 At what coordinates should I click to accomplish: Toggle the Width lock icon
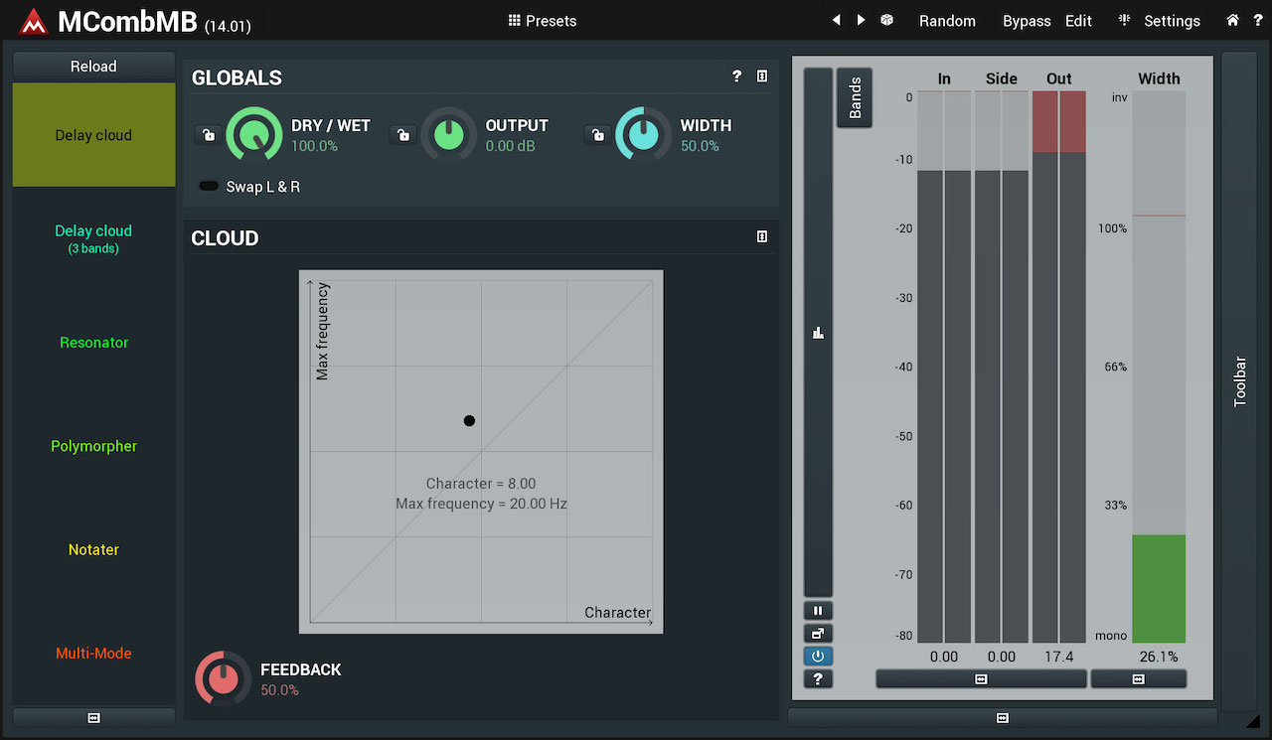tap(597, 135)
